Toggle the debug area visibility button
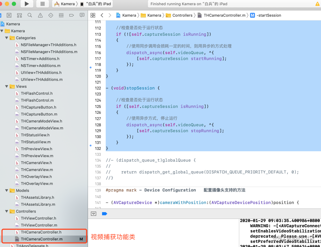The height and width of the screenshot is (247, 321). (x=93, y=213)
